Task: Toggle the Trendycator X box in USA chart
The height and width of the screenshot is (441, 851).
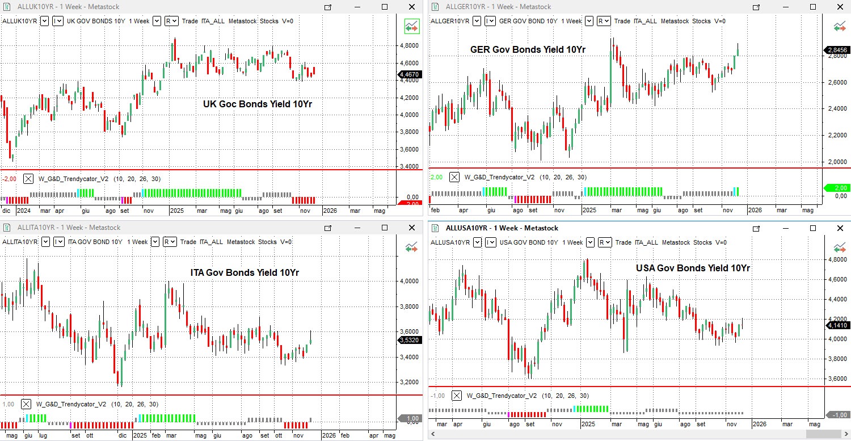Action: click(x=457, y=396)
